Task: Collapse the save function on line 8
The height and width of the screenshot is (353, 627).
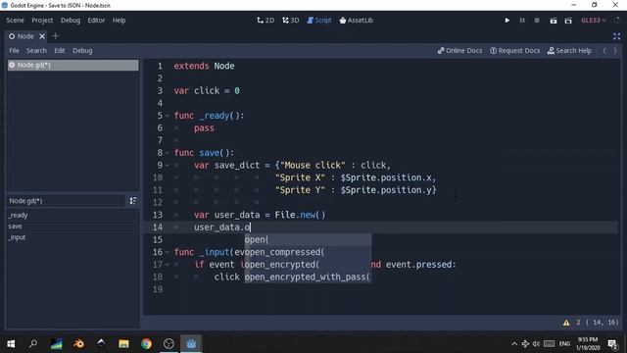Action: (168, 153)
